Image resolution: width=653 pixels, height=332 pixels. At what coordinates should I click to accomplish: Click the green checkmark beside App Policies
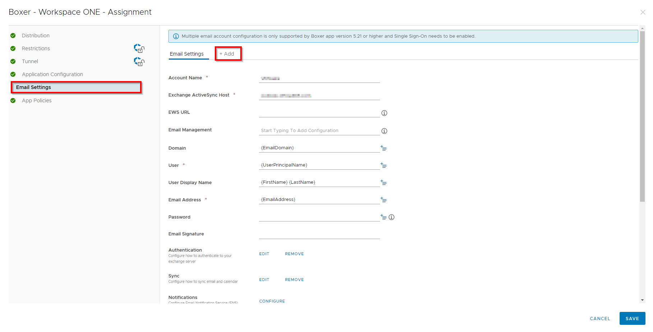13,100
